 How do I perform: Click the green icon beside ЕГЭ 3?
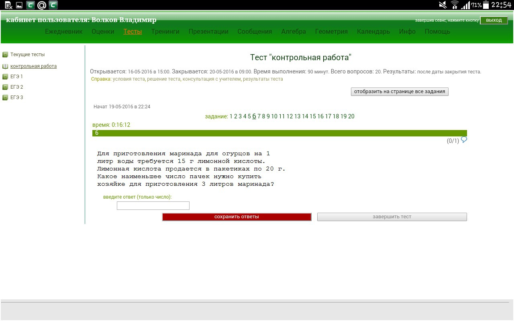[5, 98]
